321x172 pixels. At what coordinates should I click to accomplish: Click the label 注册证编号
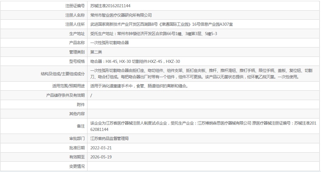tap(75, 6)
